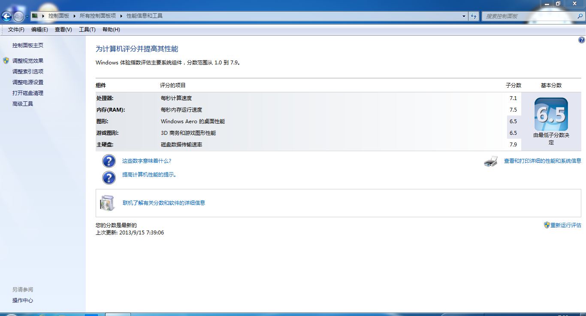Viewport: 586px width, 316px height.
Task: Click the address bar refresh button
Action: [x=474, y=16]
